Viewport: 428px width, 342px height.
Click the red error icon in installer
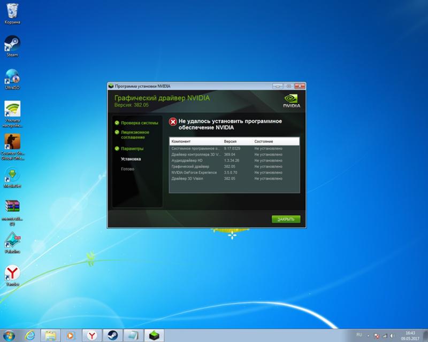click(x=173, y=122)
